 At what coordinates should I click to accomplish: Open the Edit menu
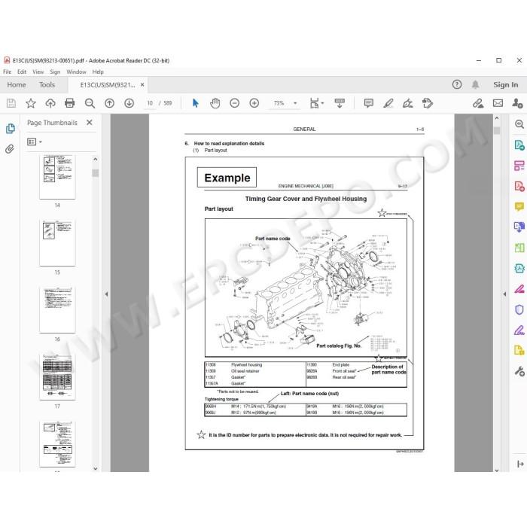point(22,72)
